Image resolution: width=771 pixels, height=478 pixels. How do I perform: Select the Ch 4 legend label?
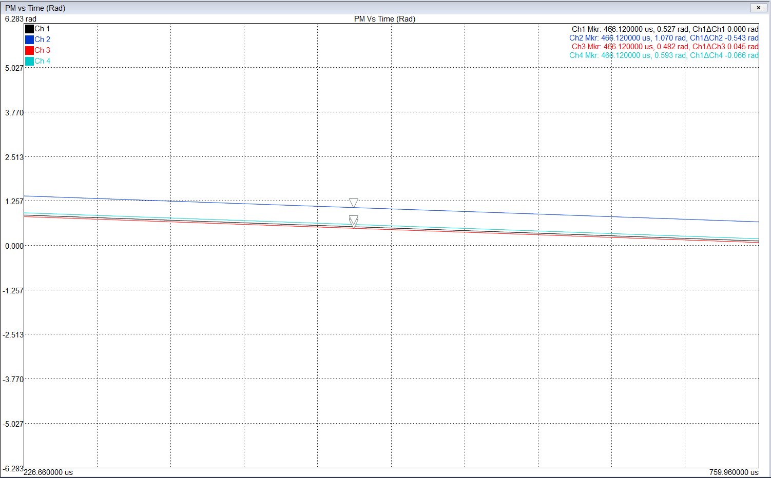coord(42,61)
